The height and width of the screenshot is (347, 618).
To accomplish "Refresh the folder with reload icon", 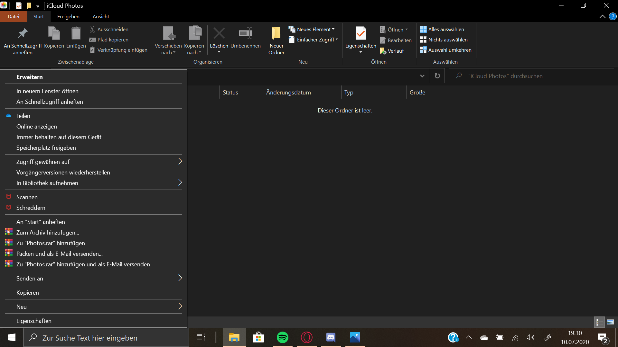I will pyautogui.click(x=437, y=76).
